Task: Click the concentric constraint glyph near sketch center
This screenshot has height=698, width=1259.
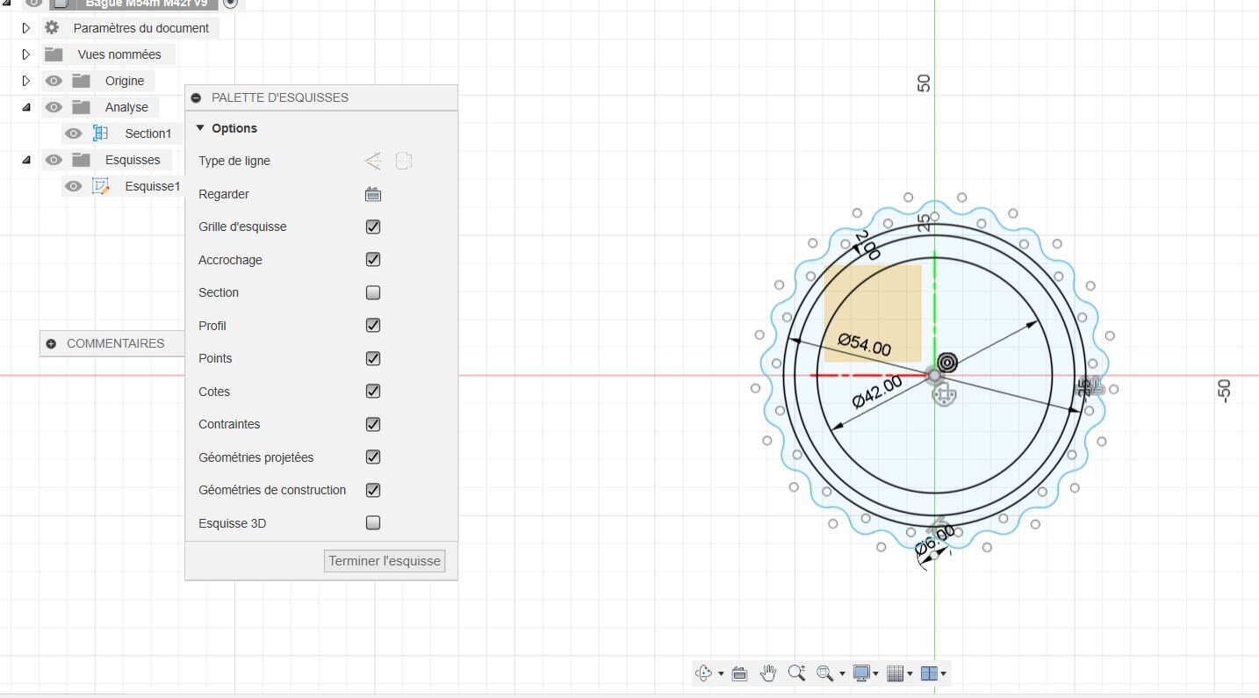Action: [x=947, y=362]
